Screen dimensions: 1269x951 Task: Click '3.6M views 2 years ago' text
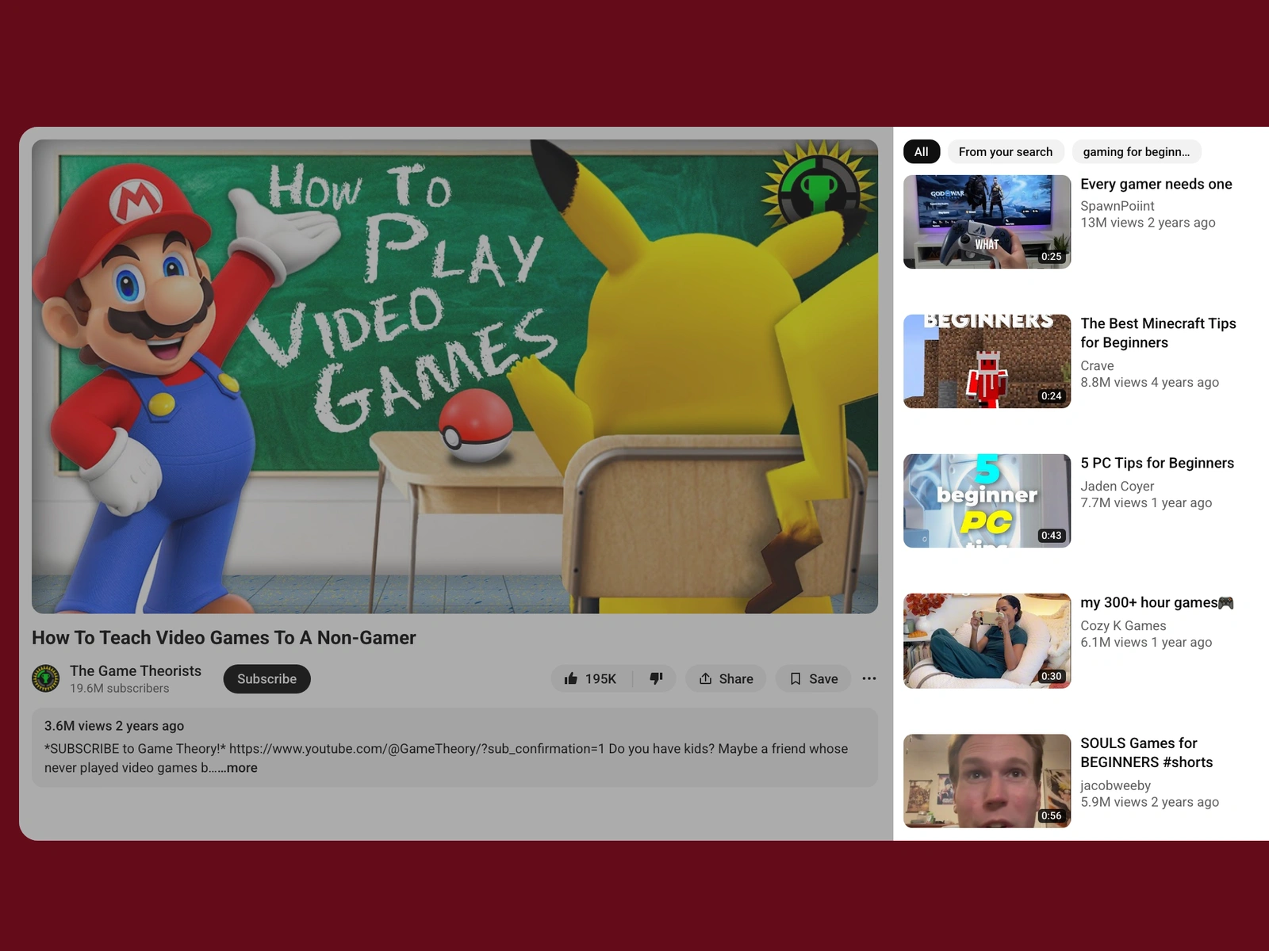point(114,725)
